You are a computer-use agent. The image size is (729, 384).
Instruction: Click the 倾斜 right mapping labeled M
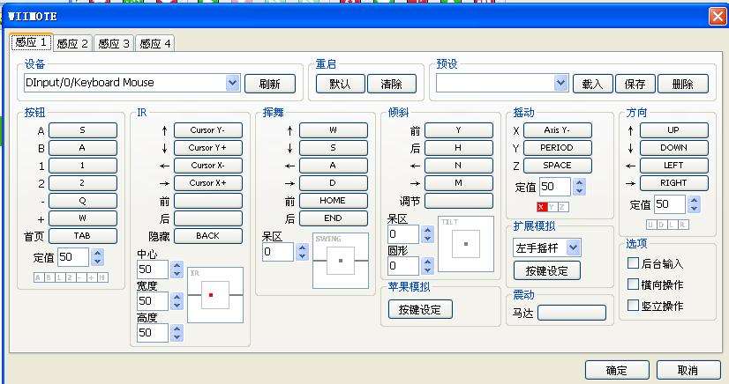[458, 183]
